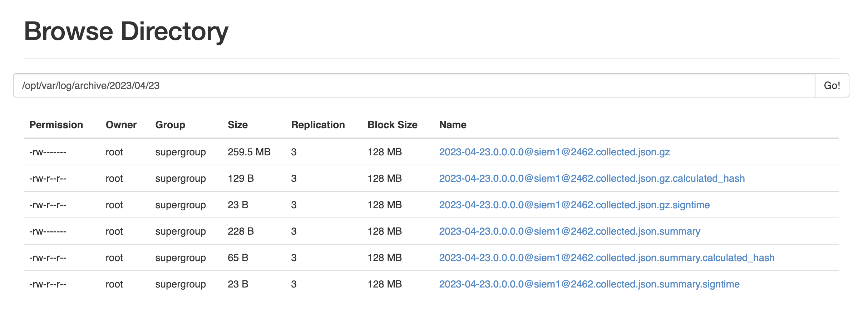
Task: Click supergroup in the 65 B row
Action: 181,257
